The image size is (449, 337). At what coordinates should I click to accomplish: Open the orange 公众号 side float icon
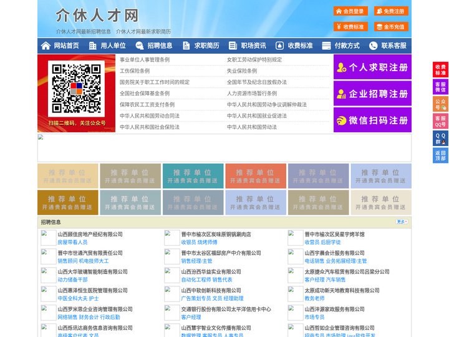tap(440, 104)
